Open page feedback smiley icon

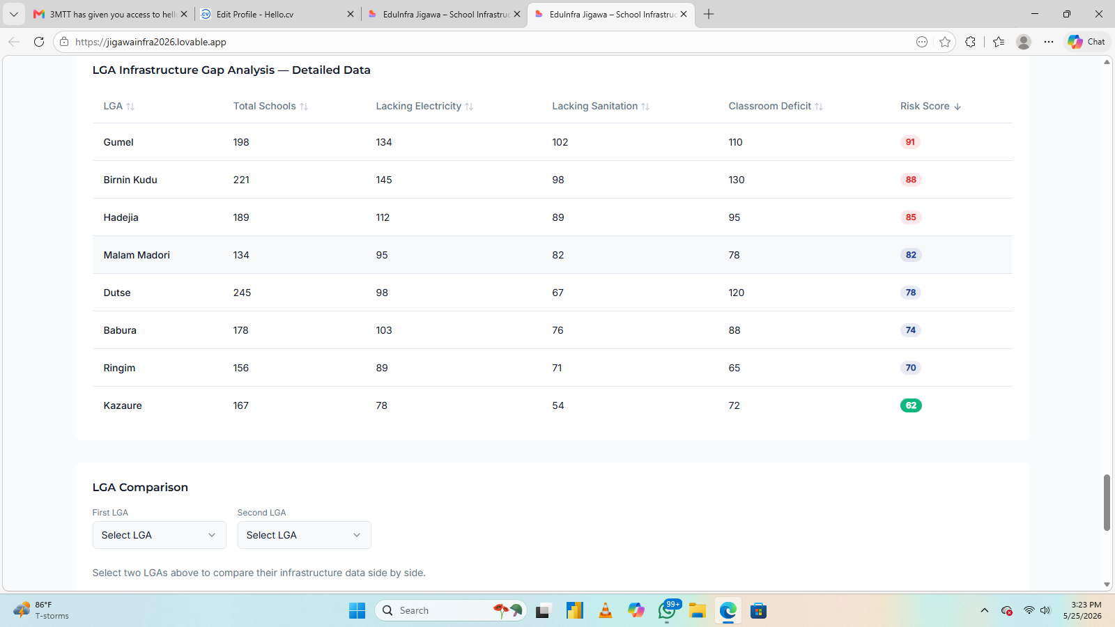point(922,42)
